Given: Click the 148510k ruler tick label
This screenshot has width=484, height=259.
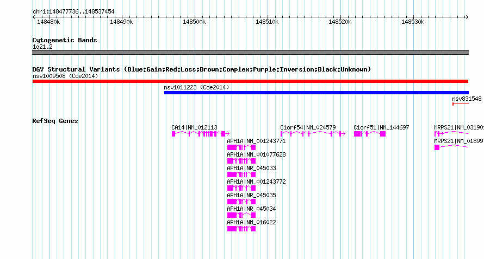Looking at the screenshot, I should pos(267,22).
